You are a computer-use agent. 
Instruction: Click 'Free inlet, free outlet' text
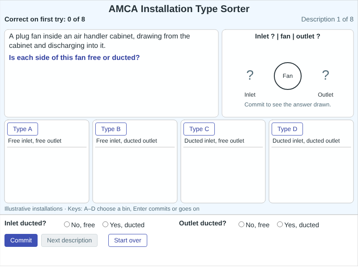(x=35, y=141)
